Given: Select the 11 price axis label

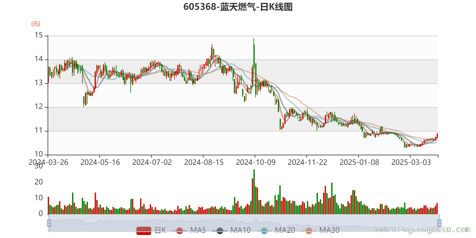Looking at the screenshot, I should tap(39, 131).
